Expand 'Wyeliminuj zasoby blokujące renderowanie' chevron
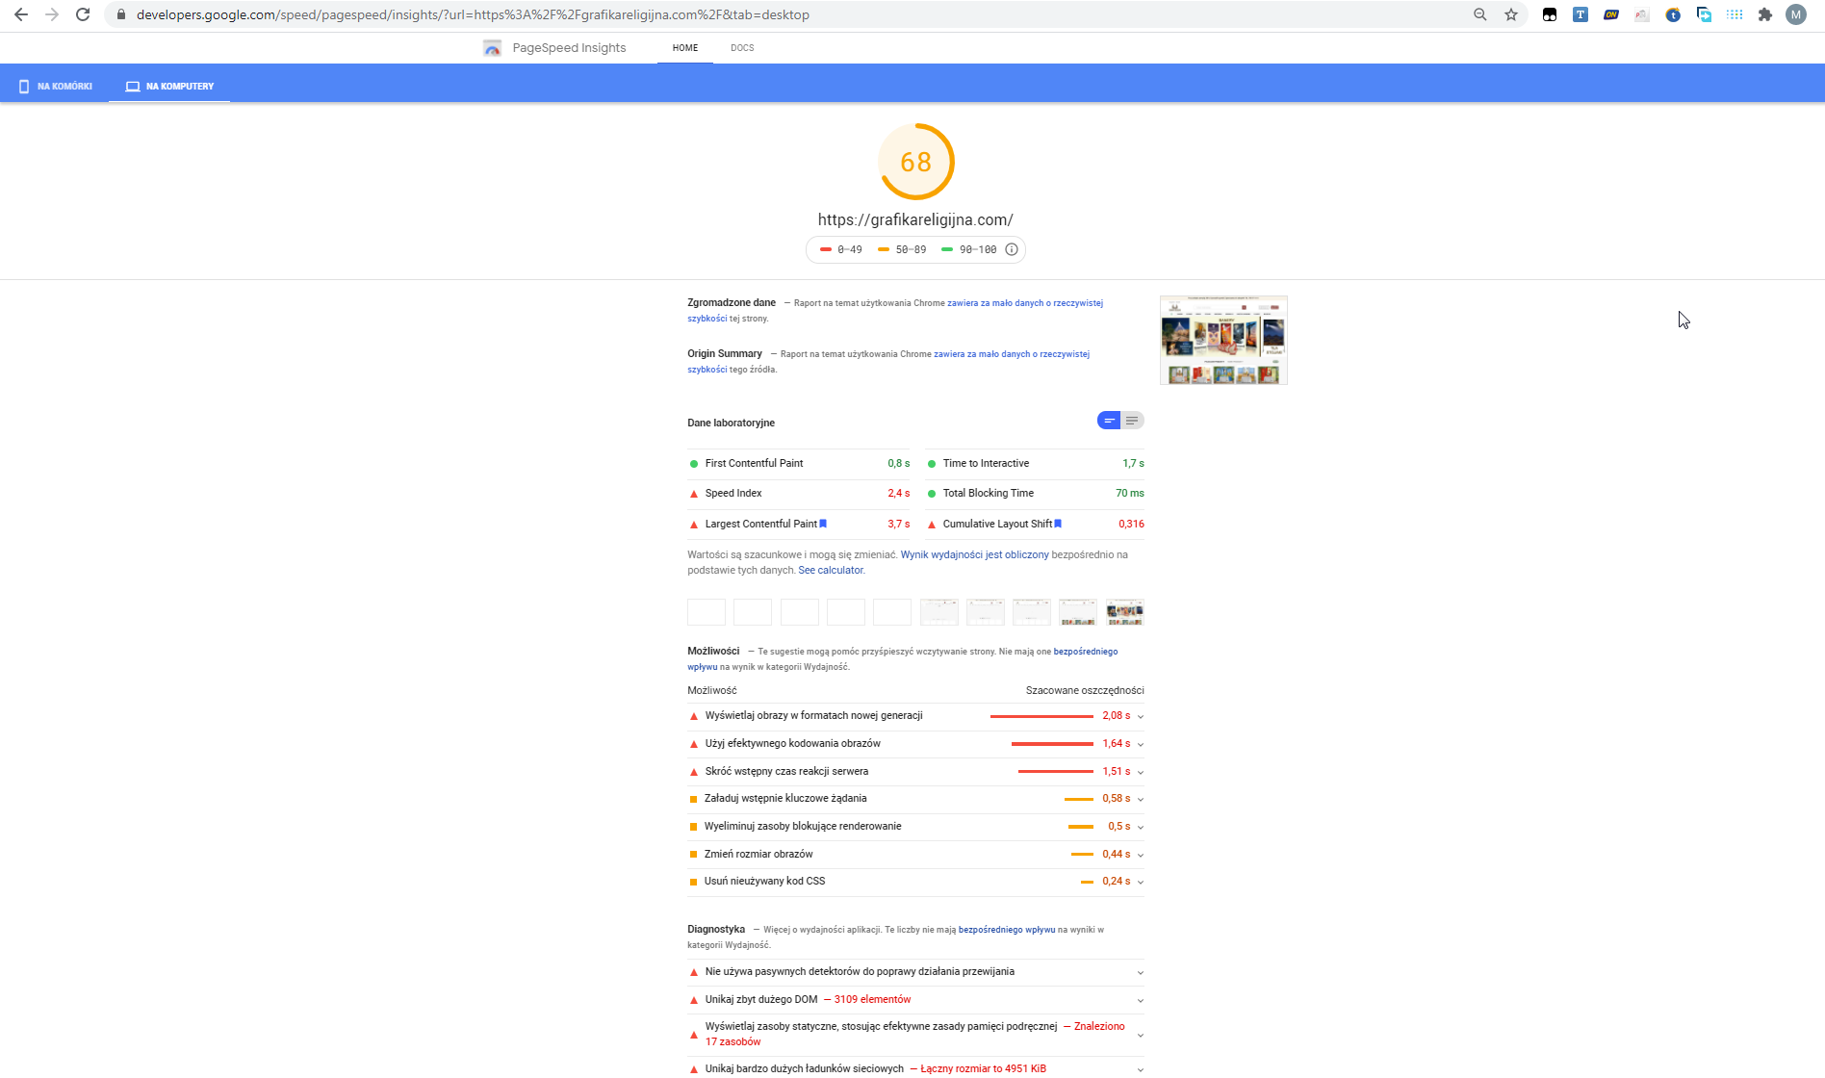The width and height of the screenshot is (1825, 1078). [x=1141, y=827]
